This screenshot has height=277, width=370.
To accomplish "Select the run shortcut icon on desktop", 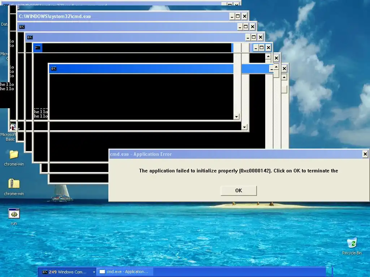I will [x=14, y=214].
